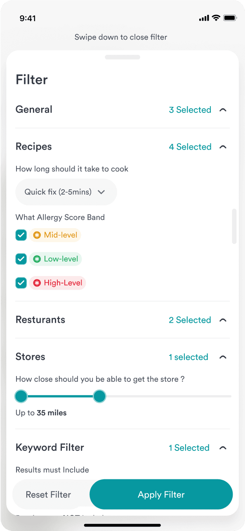Collapse the Recipes section chevron

223,147
